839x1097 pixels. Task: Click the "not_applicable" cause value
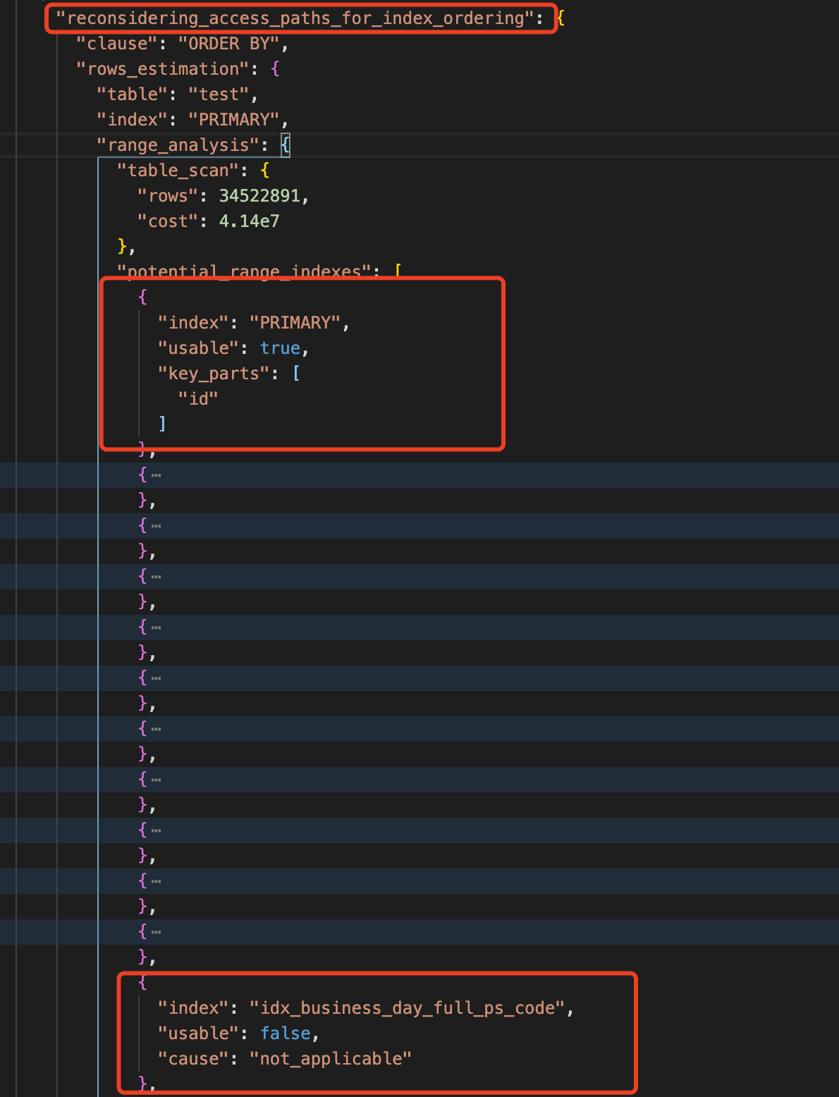331,1059
